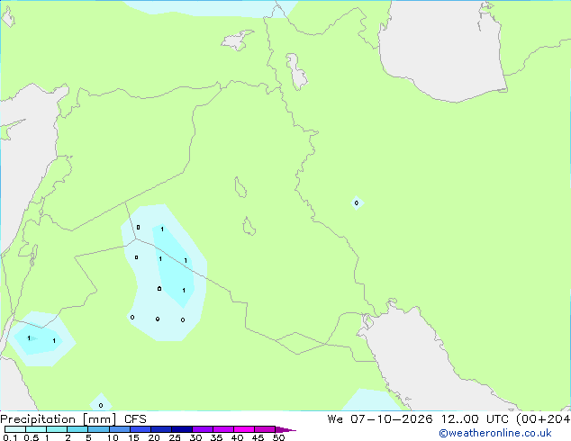This screenshot has height=441, width=571.
Task: Click the '0.1' legend number label
Action: coord(10,437)
